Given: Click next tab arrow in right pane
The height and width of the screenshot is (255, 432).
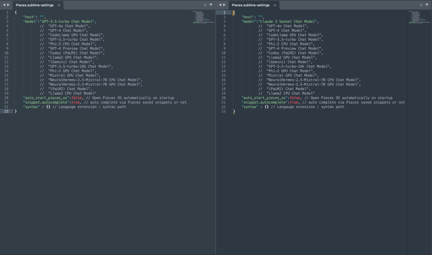Looking at the screenshot, I should point(224,5).
